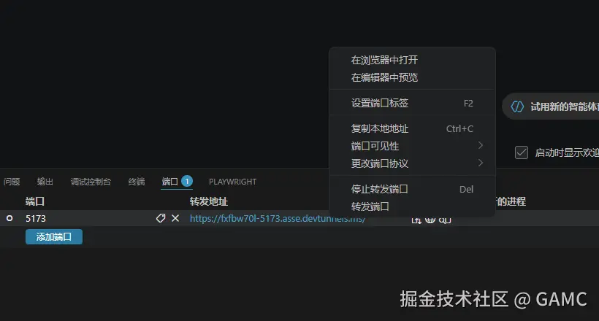
Task: Open the PLAYWRIGHT panel tab
Action: (232, 182)
